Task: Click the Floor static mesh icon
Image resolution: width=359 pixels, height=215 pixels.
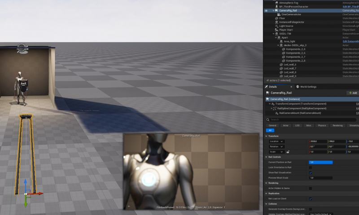Action: [x=276, y=18]
